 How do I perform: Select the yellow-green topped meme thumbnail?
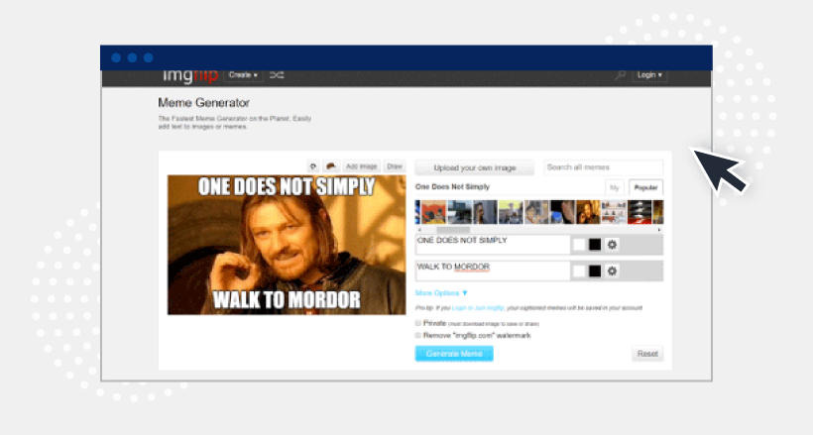click(x=511, y=212)
